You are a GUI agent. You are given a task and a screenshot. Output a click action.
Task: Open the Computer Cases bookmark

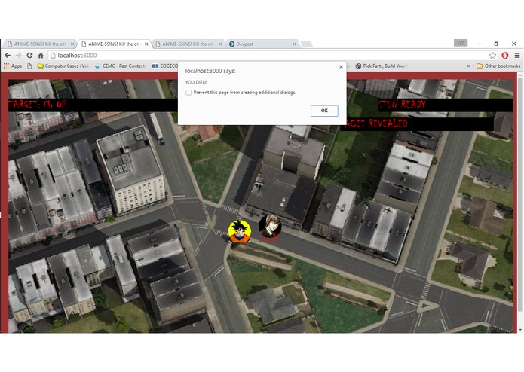click(x=63, y=66)
